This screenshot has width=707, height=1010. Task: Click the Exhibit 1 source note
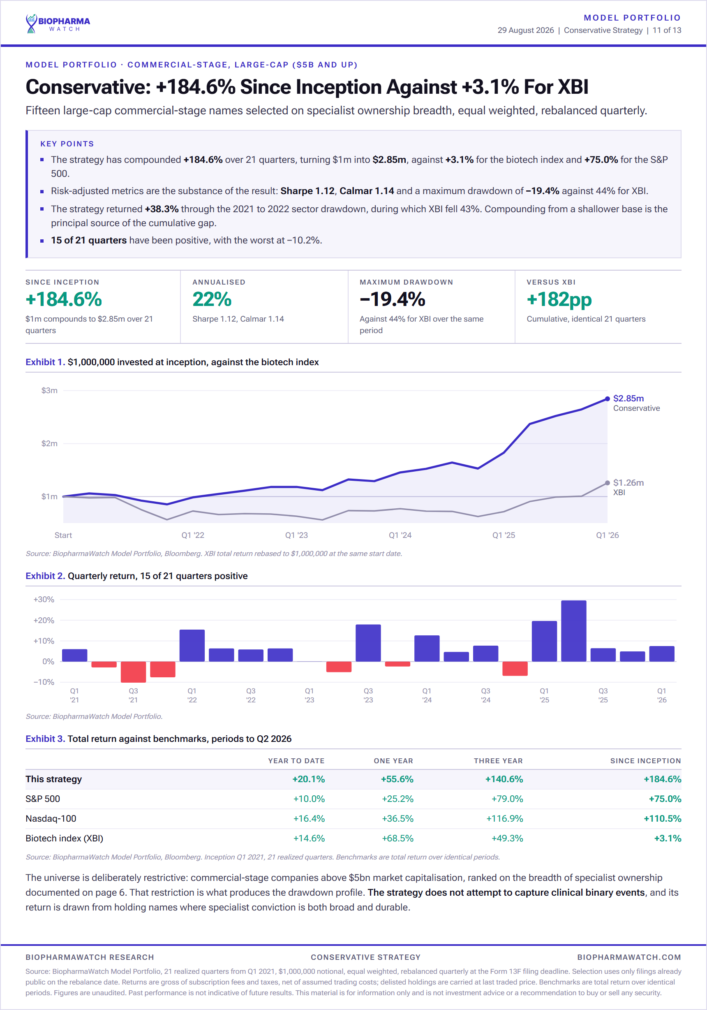(x=214, y=554)
